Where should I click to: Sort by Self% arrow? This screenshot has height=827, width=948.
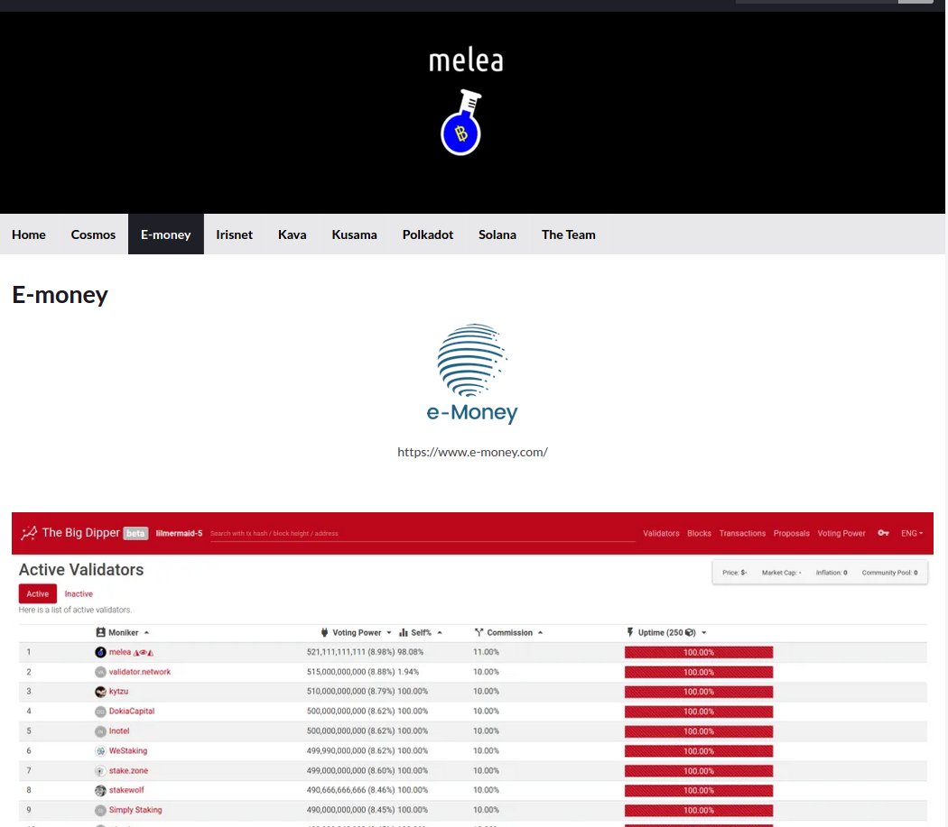tap(440, 632)
